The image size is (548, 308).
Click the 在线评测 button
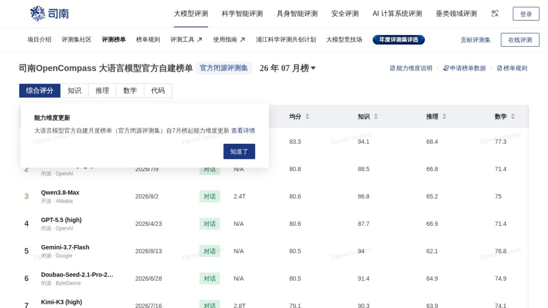coord(520,40)
